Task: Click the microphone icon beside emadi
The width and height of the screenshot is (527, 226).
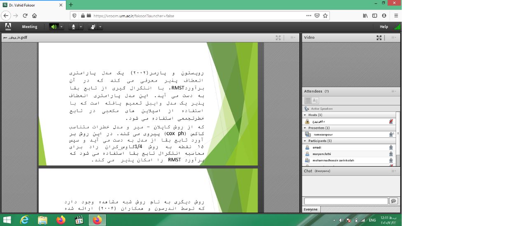Action: coord(391,147)
